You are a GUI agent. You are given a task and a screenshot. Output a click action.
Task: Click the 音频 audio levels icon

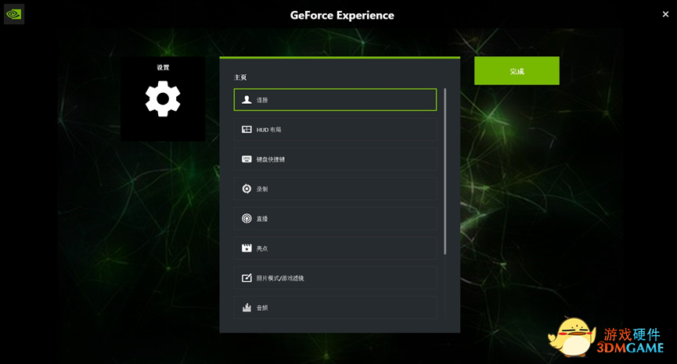tap(247, 308)
